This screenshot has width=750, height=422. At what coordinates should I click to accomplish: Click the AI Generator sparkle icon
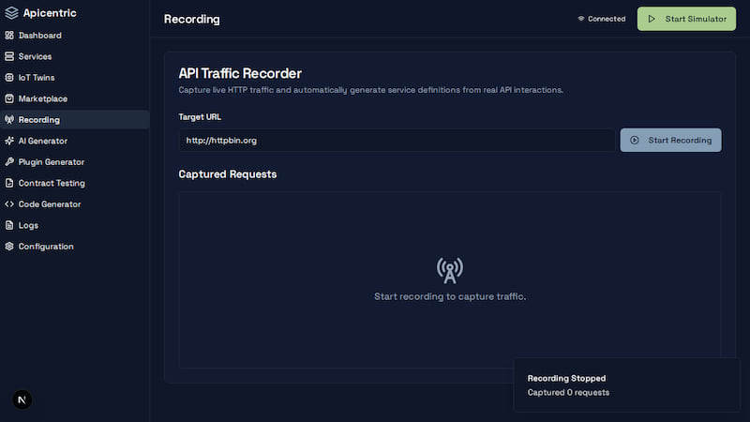pyautogui.click(x=9, y=140)
